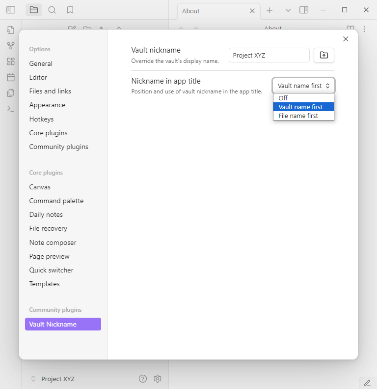Image resolution: width=377 pixels, height=389 pixels.
Task: Choose Off in the dropdown list
Action: point(303,98)
